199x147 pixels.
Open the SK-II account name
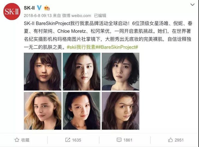(29, 8)
